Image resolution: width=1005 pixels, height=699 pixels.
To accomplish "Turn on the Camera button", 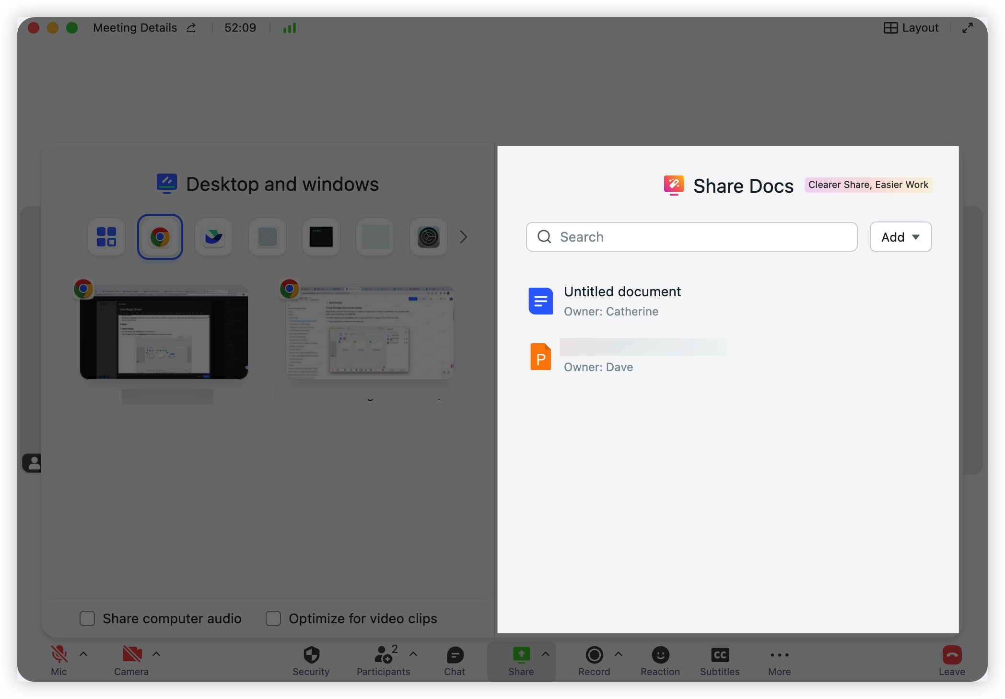I will [131, 661].
